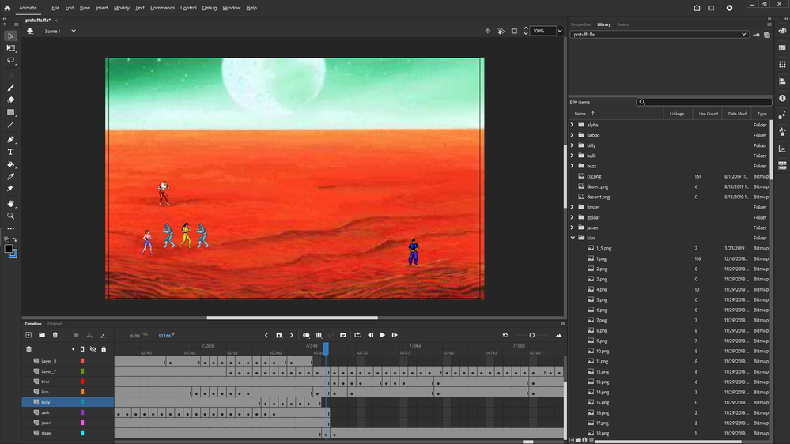The image size is (790, 444).
Task: Toggle lock all layers padlock icon
Action: point(104,348)
